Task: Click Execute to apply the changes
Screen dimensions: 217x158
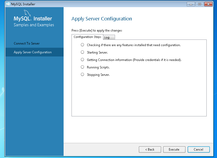Action: (174, 150)
